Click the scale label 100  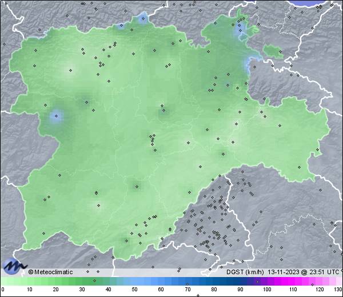[267, 290]
